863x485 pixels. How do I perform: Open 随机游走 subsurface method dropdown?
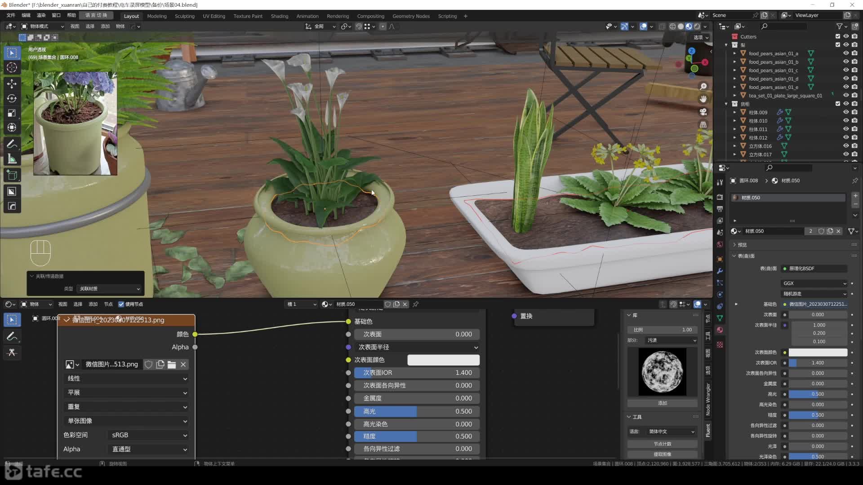point(815,294)
